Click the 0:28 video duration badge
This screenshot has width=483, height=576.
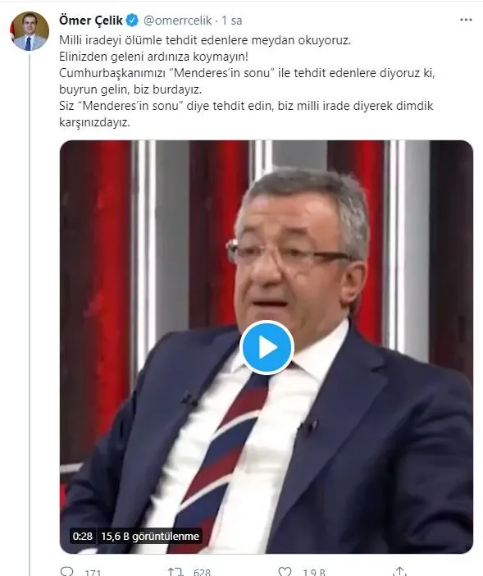click(x=83, y=536)
